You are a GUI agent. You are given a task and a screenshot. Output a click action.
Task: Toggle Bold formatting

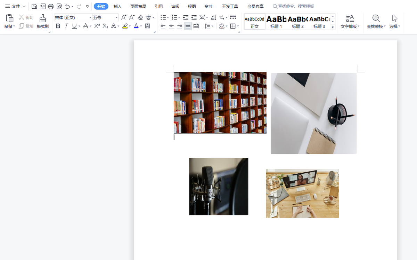(x=58, y=26)
